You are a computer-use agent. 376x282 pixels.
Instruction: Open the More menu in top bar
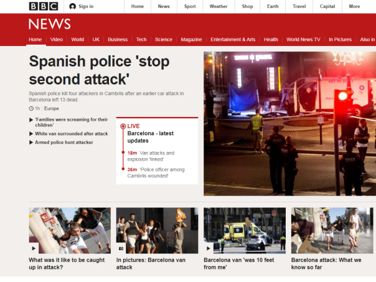[x=354, y=6]
